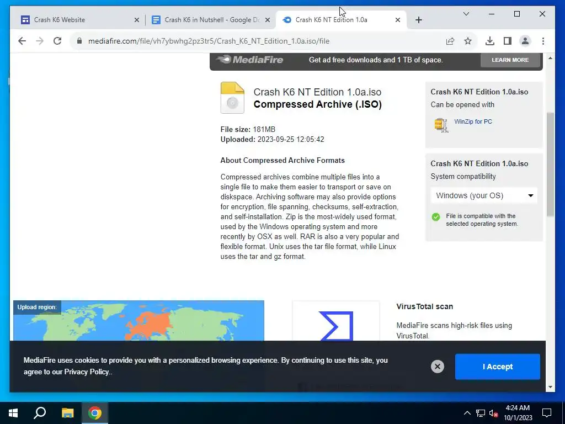Show hidden system tray icons
This screenshot has height=424, width=565.
click(x=467, y=413)
